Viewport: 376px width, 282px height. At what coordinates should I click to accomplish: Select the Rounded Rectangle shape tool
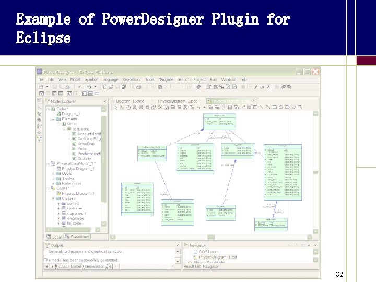click(287, 107)
